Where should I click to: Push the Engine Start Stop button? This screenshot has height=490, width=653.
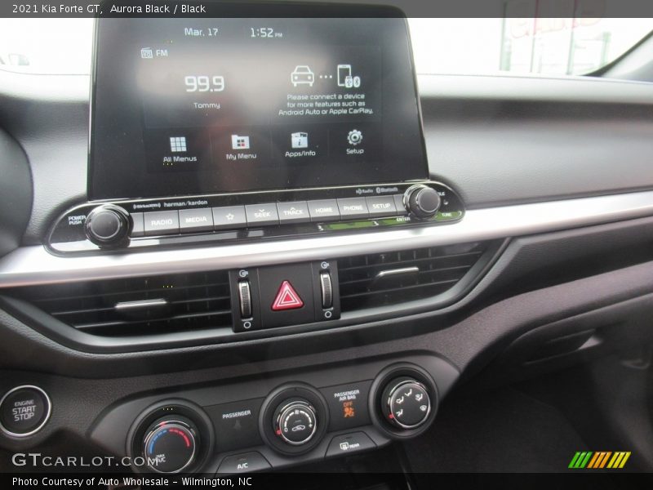coord(24,411)
